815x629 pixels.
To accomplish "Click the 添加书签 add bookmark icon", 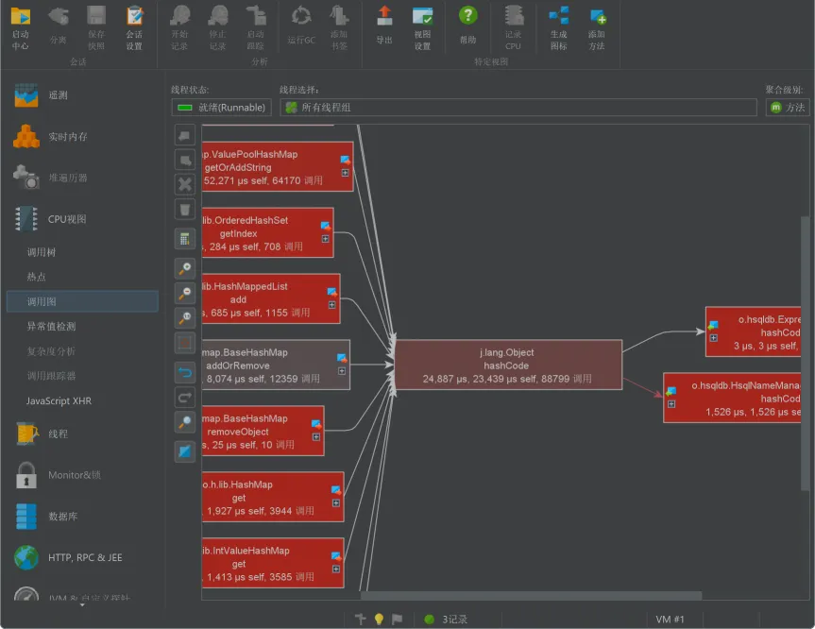I will tap(339, 28).
